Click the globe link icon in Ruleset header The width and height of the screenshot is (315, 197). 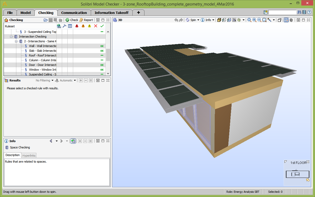pos(59,26)
